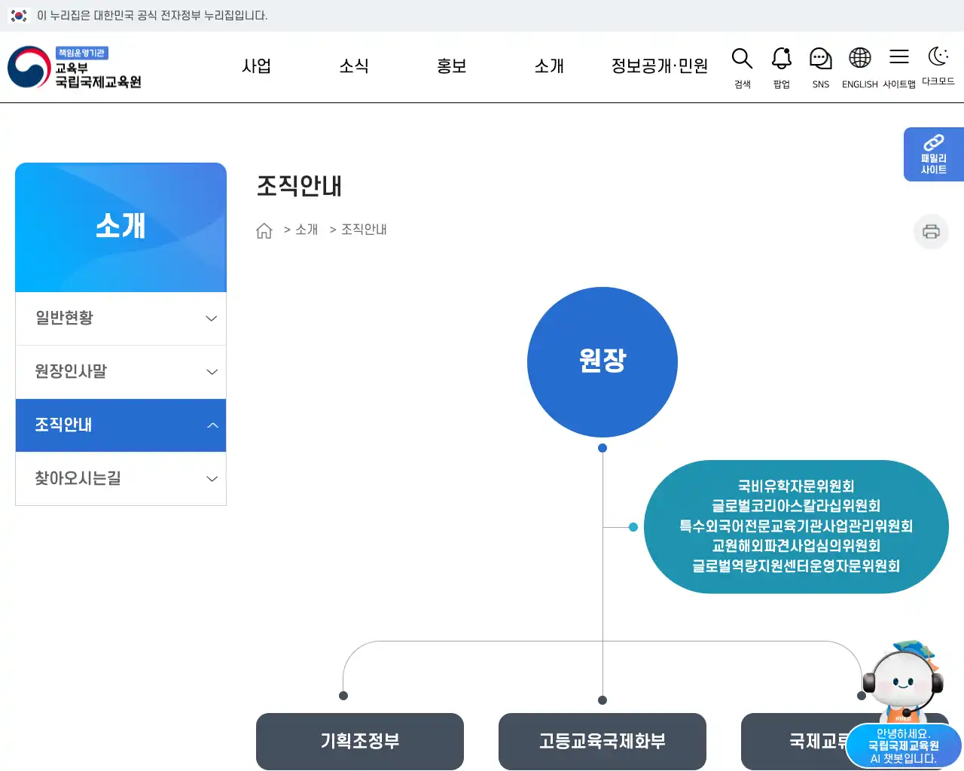Image resolution: width=964 pixels, height=771 pixels.
Task: Open the 사업 top menu
Action: coord(256,66)
